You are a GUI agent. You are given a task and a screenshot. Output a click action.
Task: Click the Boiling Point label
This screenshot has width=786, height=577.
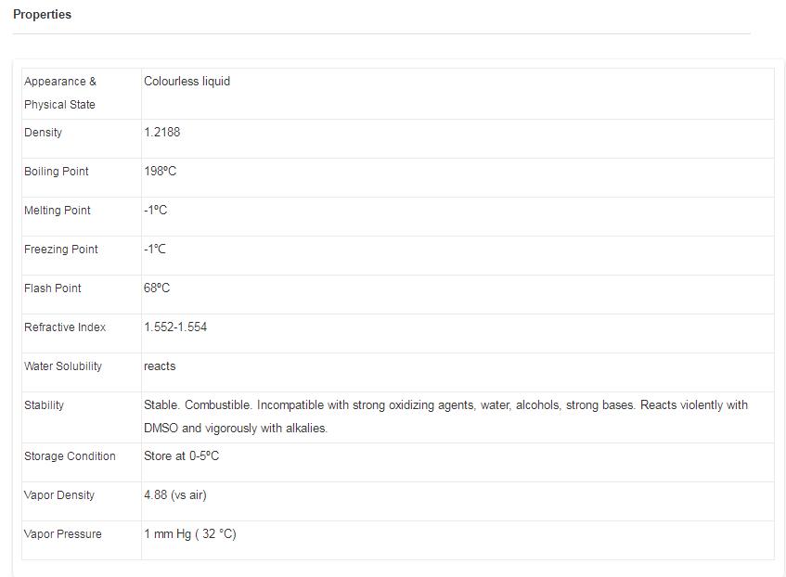click(57, 172)
